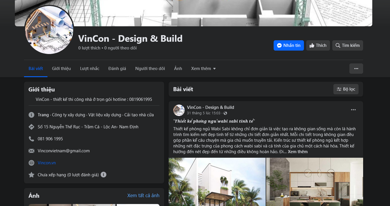Click the phone icon beside 081 906 1995
This screenshot has width=390, height=206.
[31, 139]
